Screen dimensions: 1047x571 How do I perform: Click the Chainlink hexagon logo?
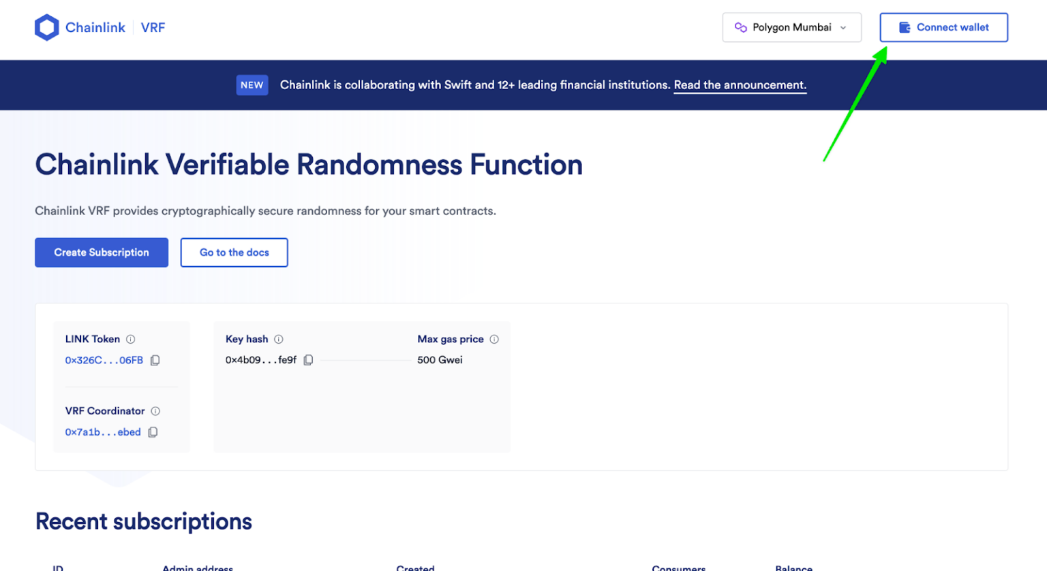click(46, 27)
